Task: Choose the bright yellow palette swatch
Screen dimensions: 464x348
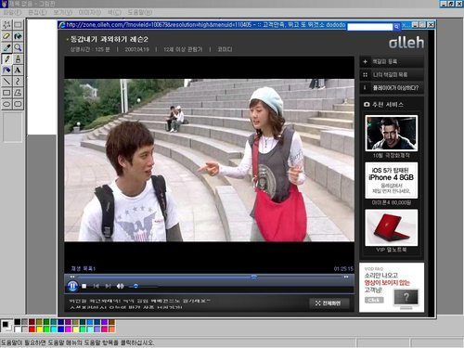Action: click(39, 329)
